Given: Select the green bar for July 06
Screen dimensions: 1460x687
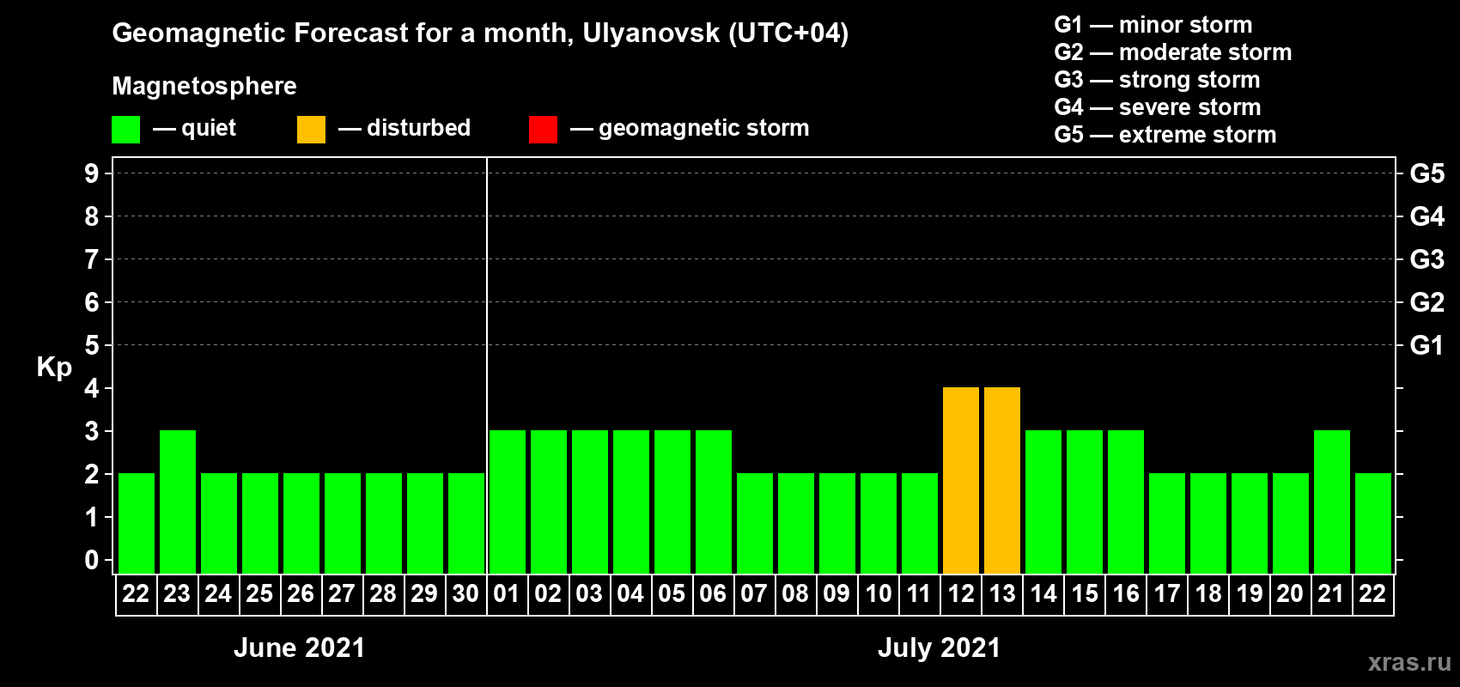Looking at the screenshot, I should click(x=714, y=502).
